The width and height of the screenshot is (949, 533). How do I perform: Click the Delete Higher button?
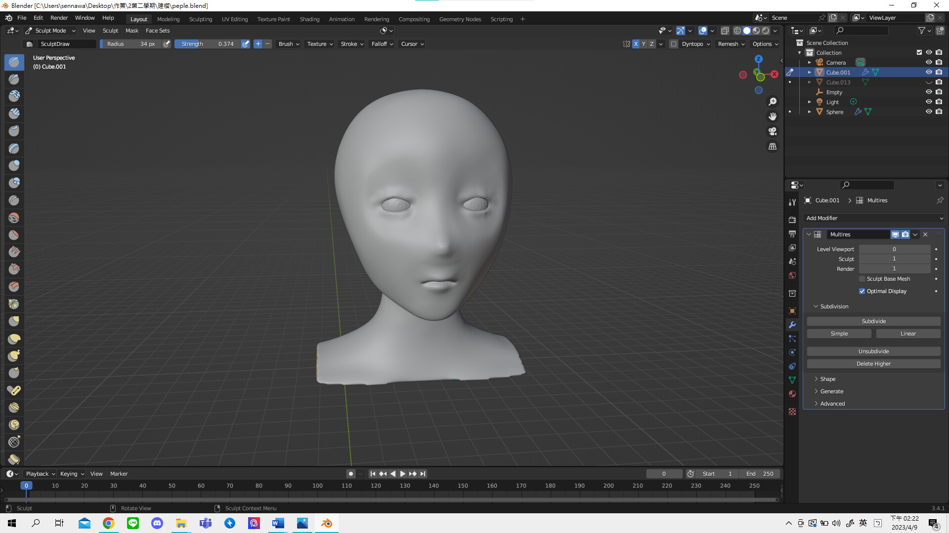873,364
